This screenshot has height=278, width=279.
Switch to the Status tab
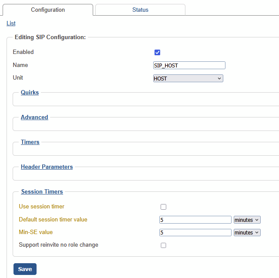tap(140, 10)
